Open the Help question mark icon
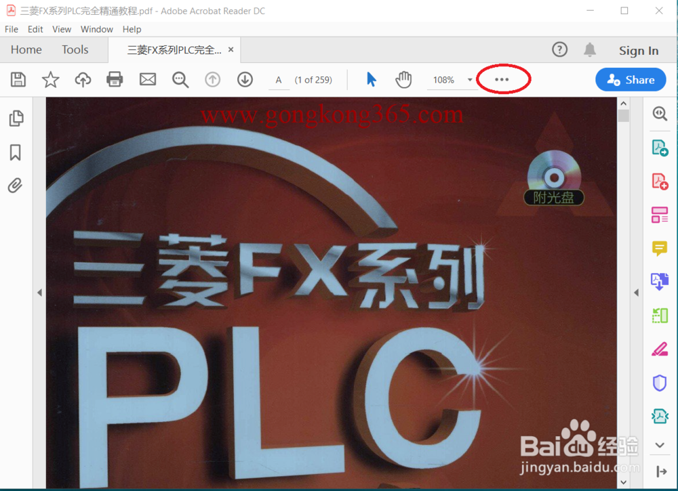 (559, 49)
